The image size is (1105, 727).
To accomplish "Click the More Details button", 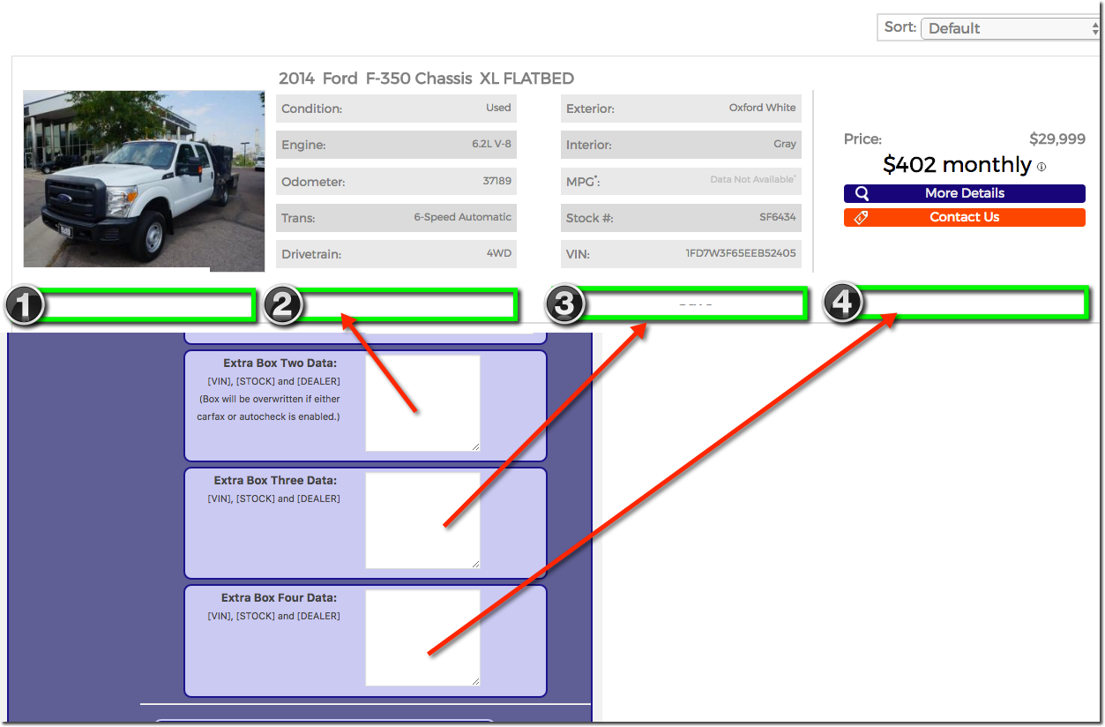I will click(965, 193).
